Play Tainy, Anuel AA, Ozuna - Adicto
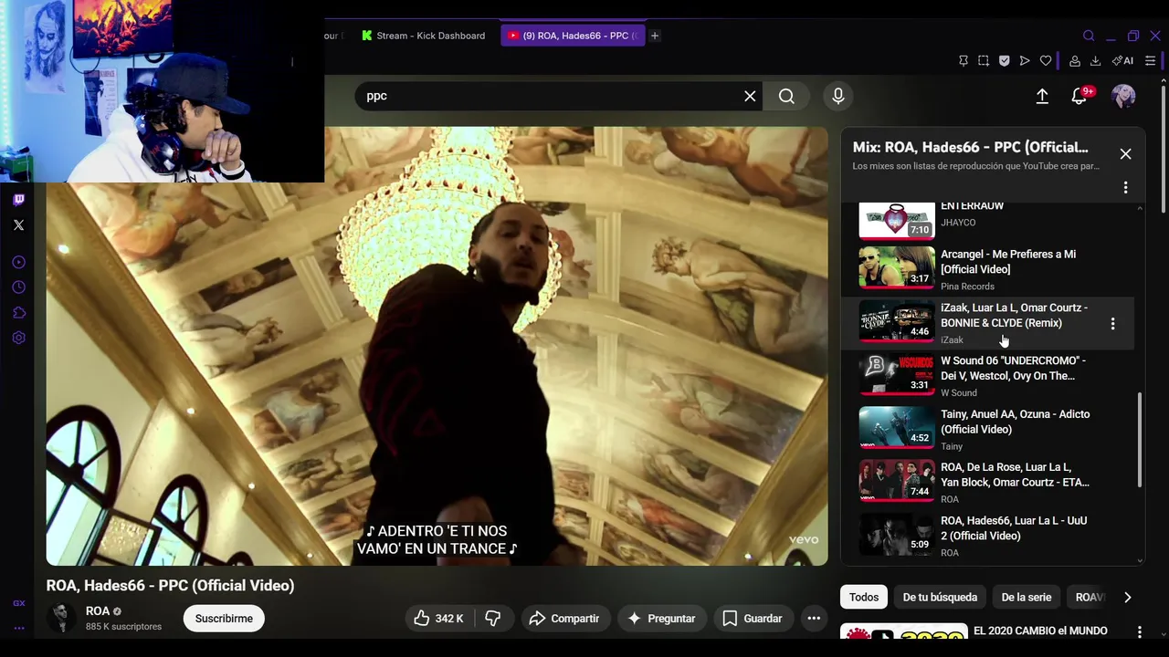The width and height of the screenshot is (1169, 657). coord(987,429)
